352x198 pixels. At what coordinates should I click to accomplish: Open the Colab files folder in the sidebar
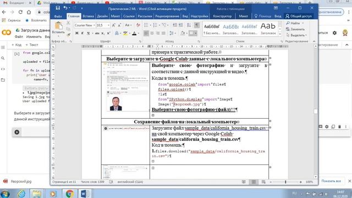point(3,80)
